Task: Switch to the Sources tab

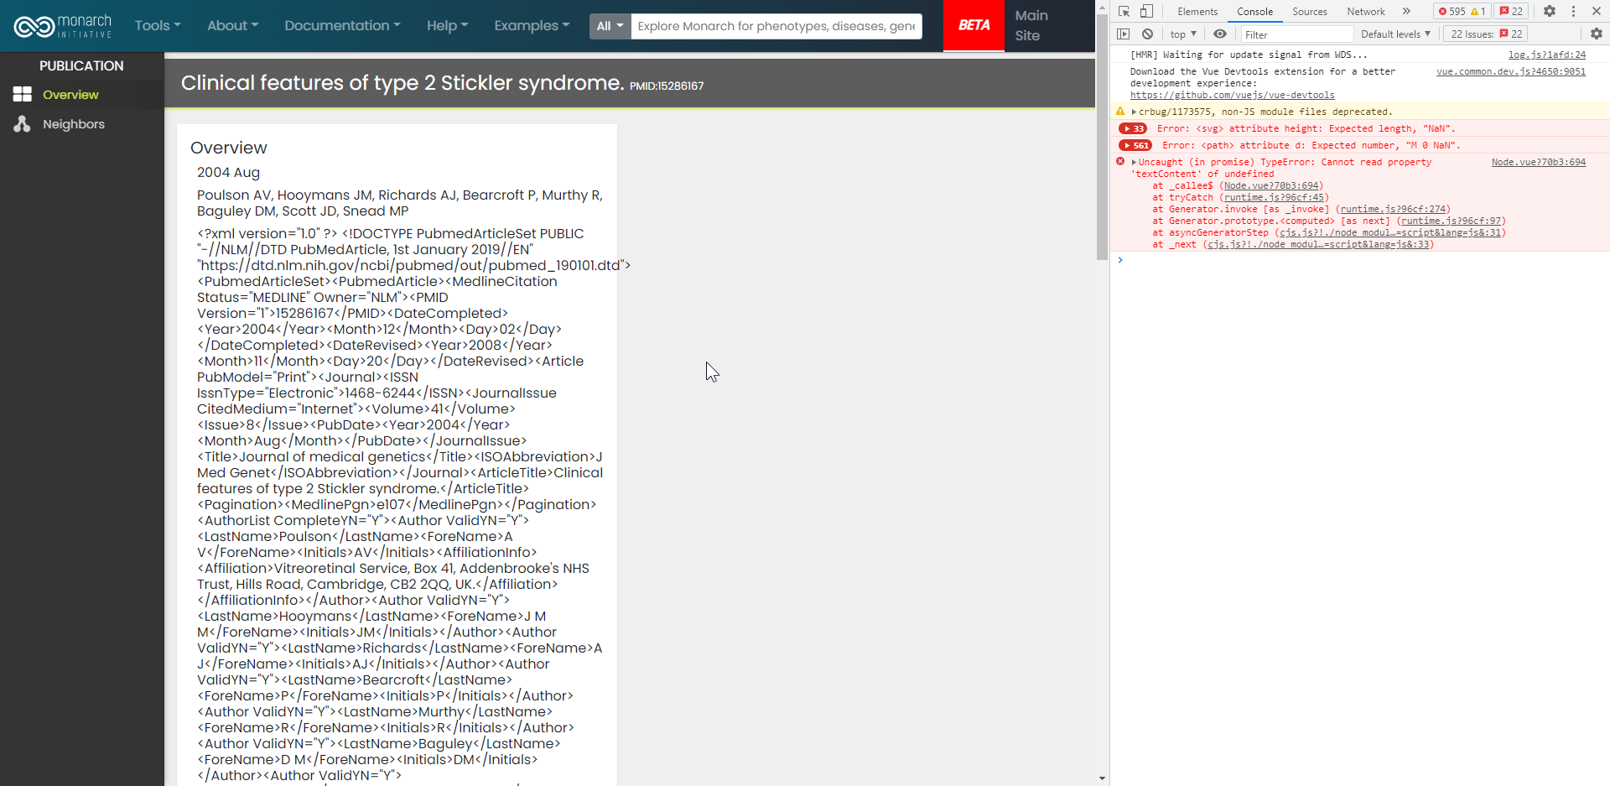Action: [1309, 11]
